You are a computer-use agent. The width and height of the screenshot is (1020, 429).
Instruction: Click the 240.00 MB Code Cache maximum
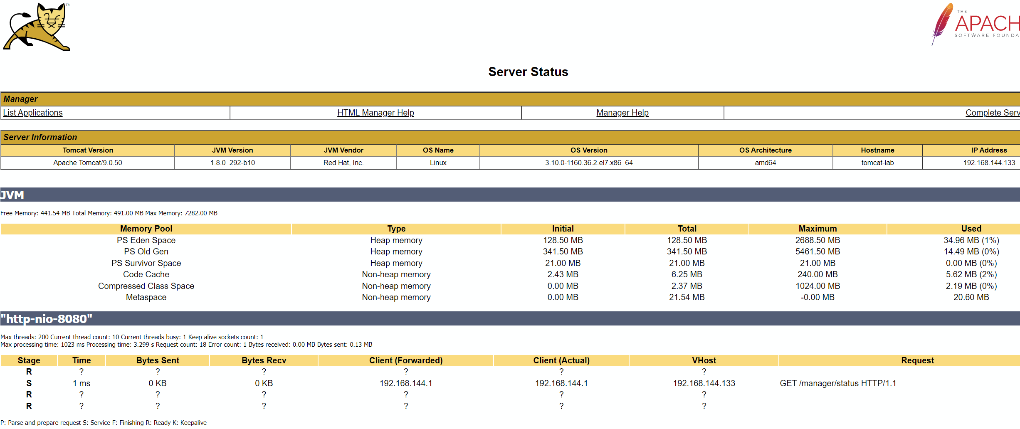tap(817, 274)
